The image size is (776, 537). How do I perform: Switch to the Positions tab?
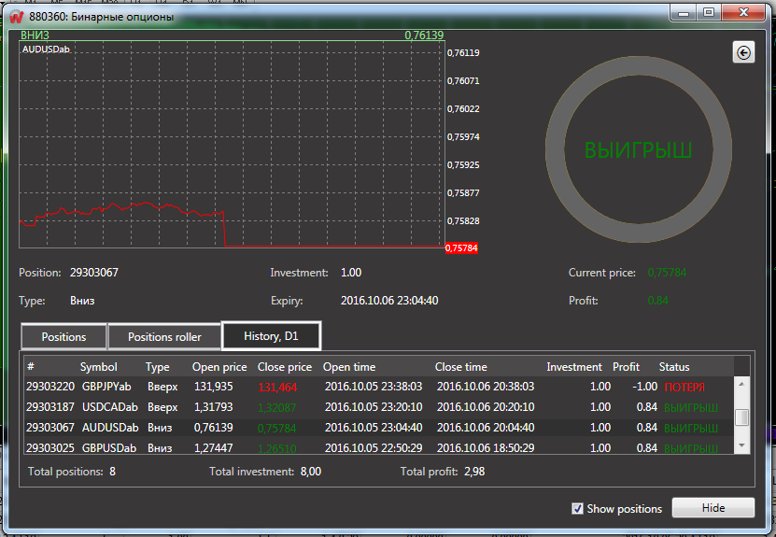pos(63,337)
